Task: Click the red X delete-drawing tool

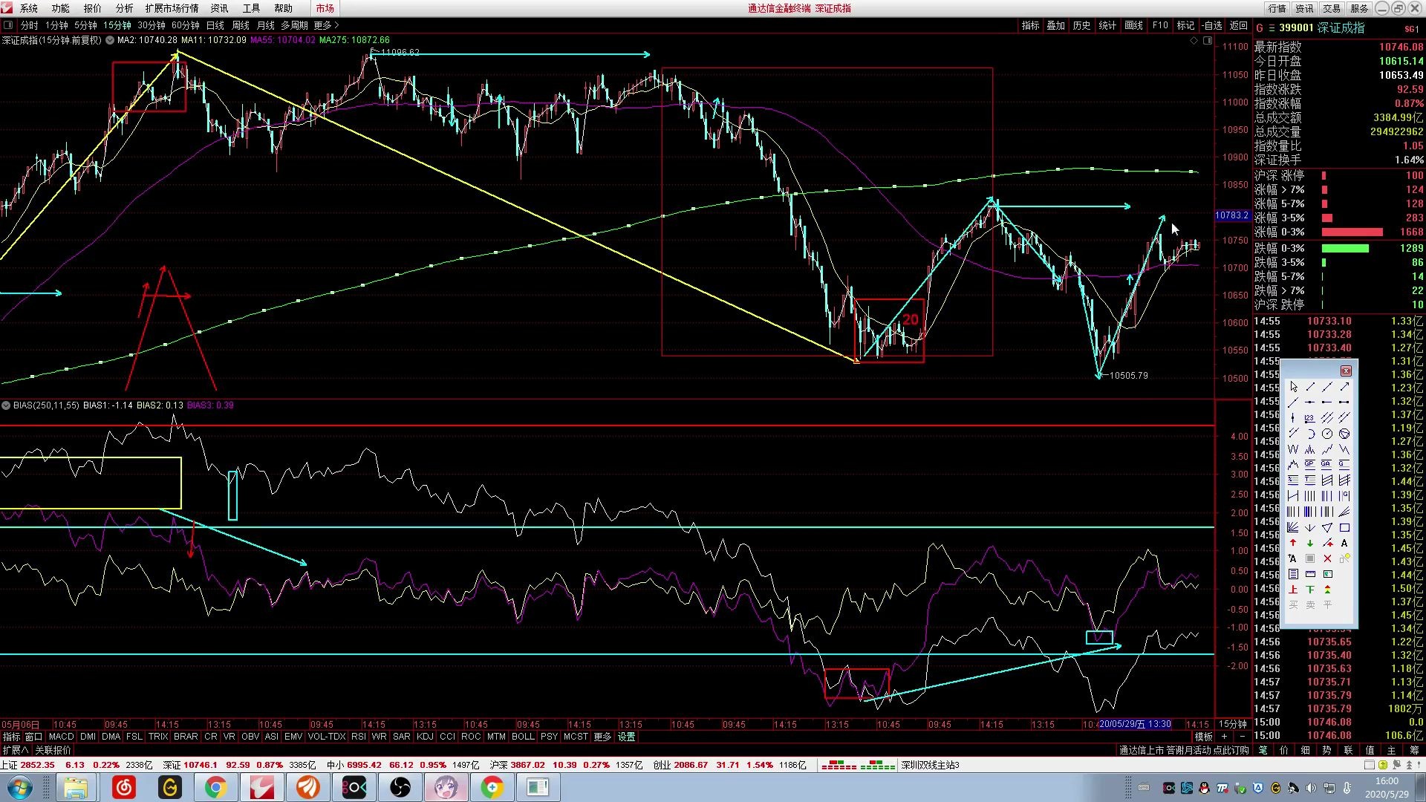Action: click(1327, 558)
